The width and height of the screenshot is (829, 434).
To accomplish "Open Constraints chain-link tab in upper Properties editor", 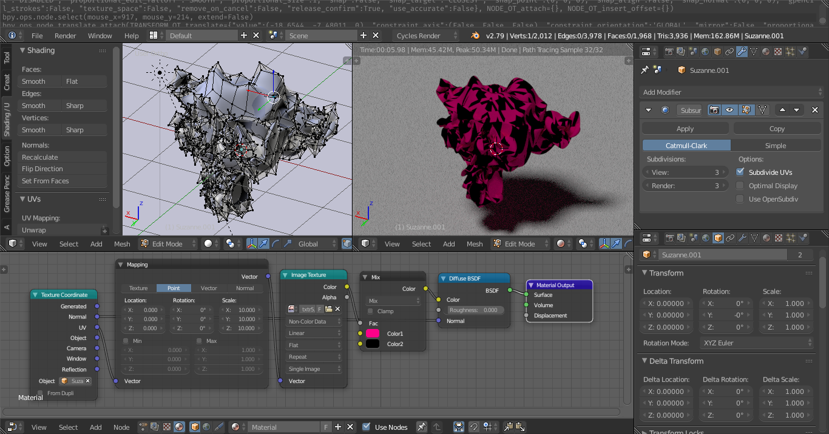I will click(729, 52).
